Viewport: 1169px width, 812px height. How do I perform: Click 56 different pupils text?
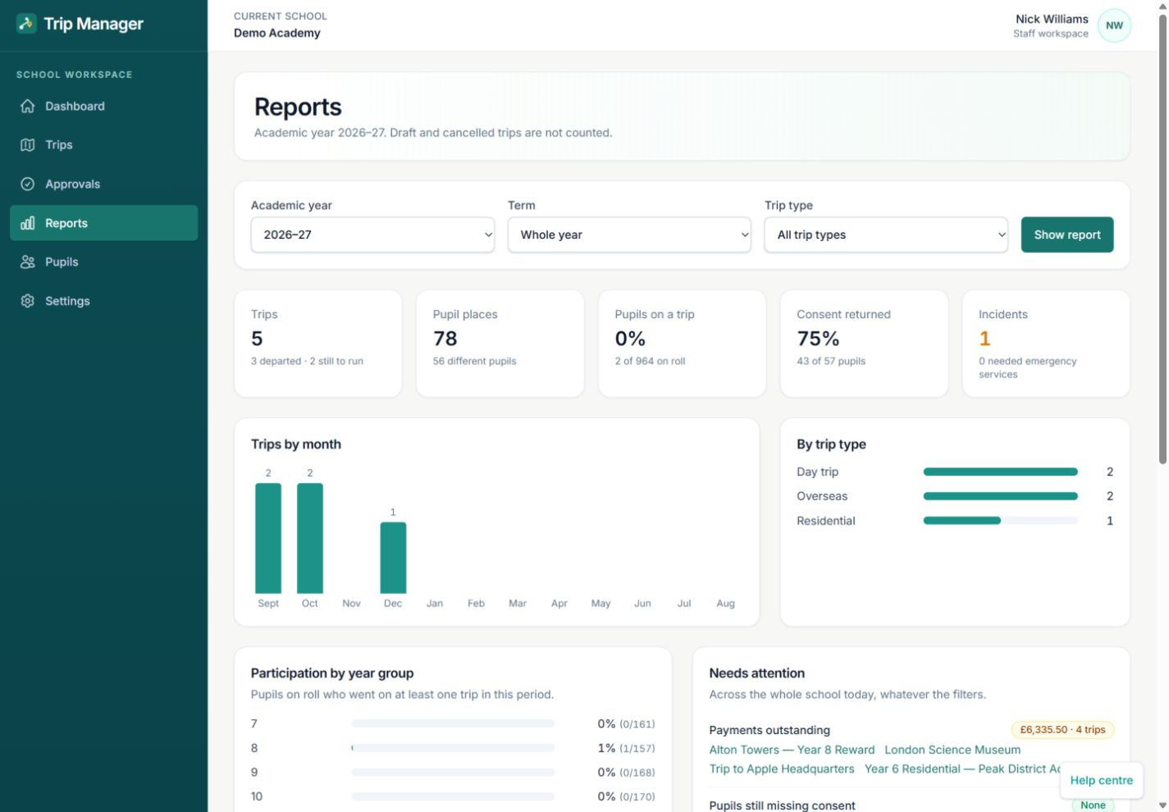coord(474,361)
